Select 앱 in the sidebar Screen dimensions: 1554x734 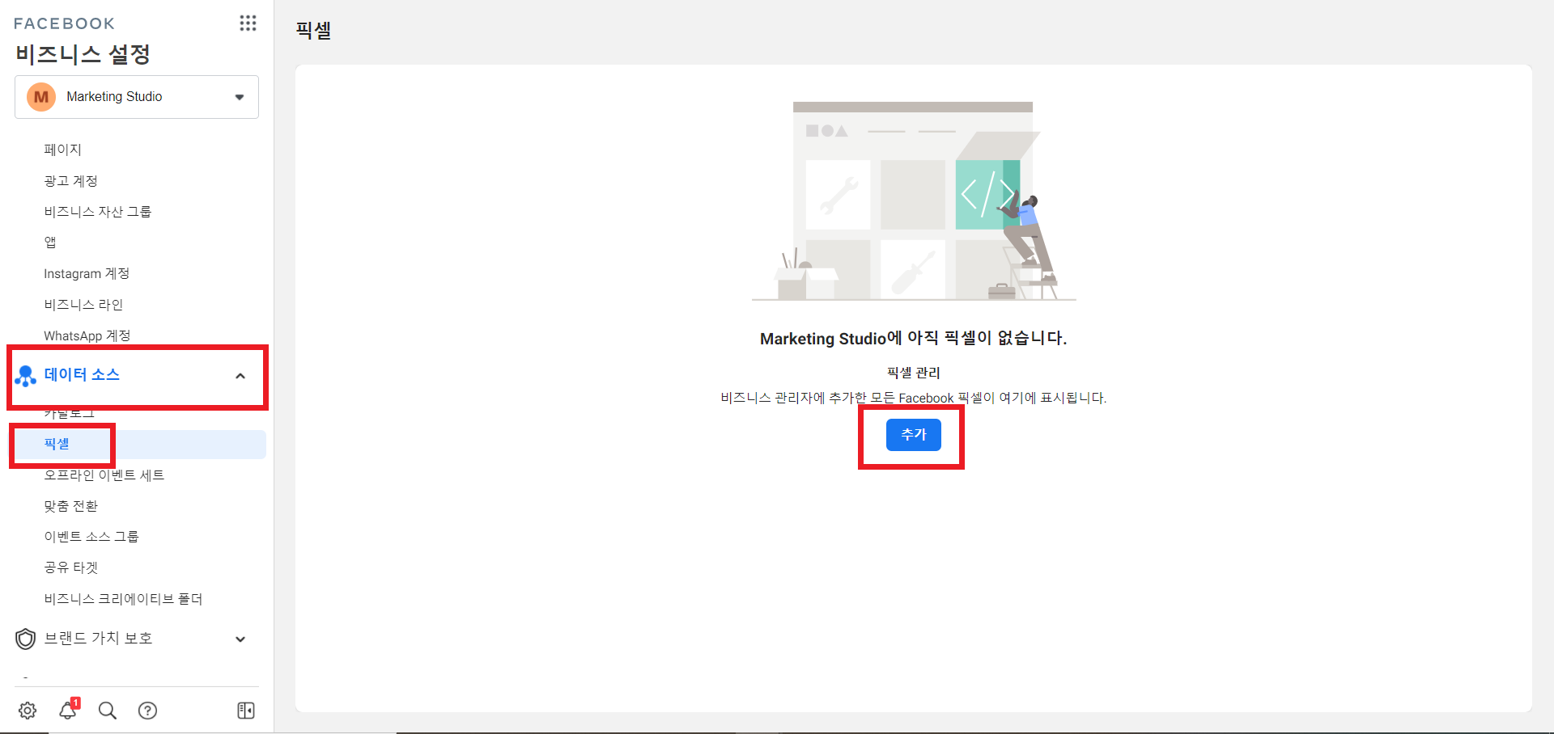click(50, 243)
